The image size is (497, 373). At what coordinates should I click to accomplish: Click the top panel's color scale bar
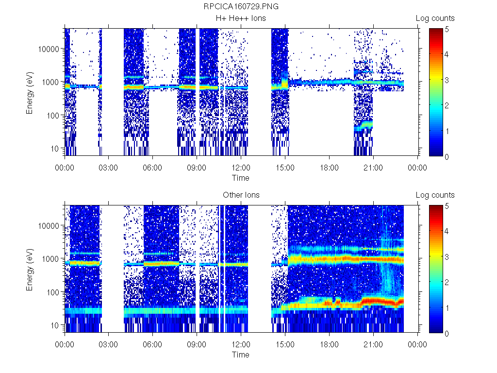435,92
